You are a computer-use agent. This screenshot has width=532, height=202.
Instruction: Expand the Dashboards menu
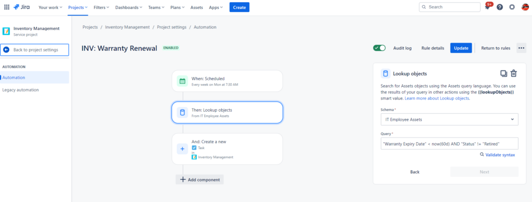click(129, 7)
